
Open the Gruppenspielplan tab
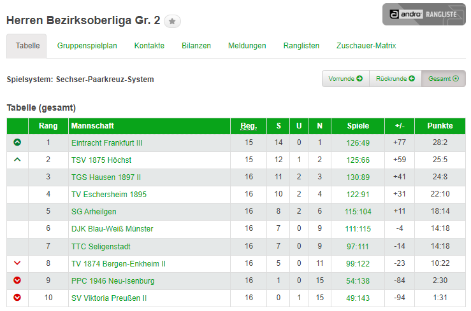pyautogui.click(x=87, y=46)
